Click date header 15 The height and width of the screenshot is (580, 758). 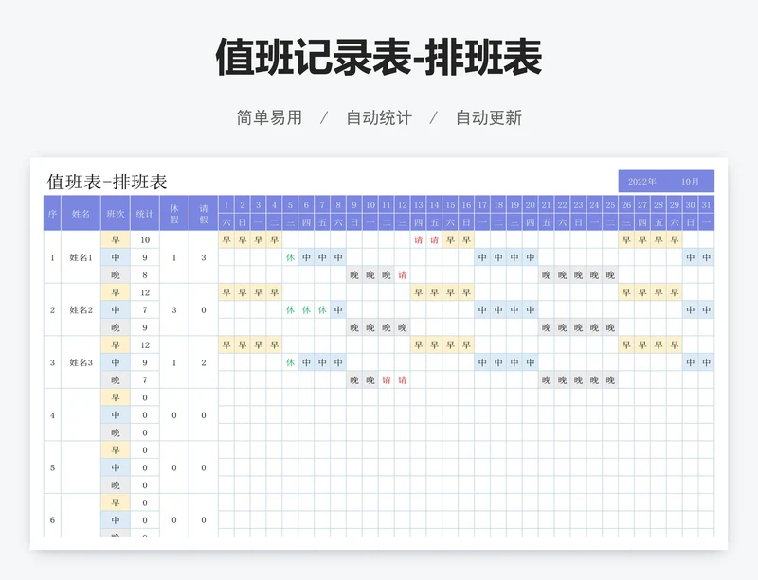pos(450,204)
